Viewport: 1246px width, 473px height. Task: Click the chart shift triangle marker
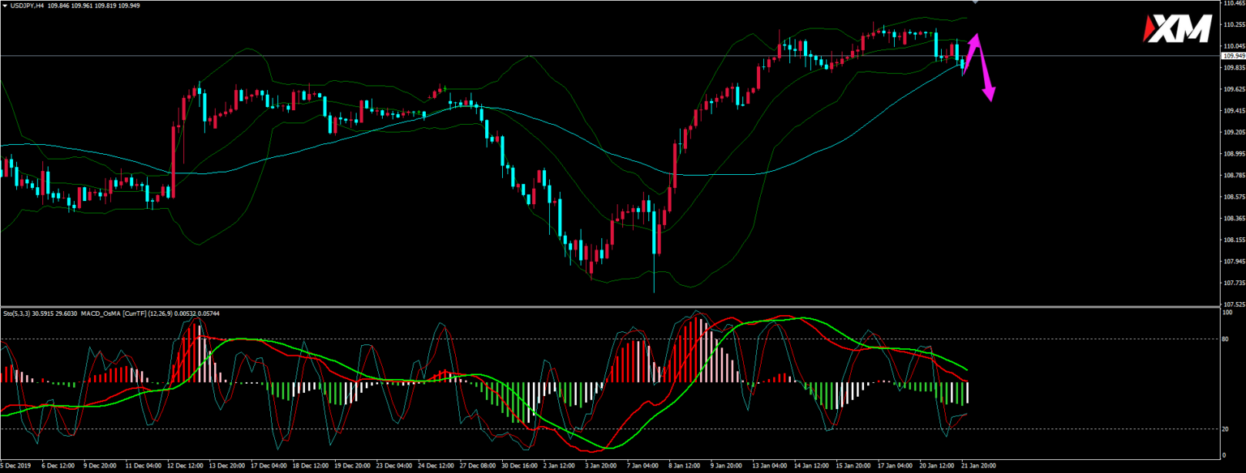point(975,2)
